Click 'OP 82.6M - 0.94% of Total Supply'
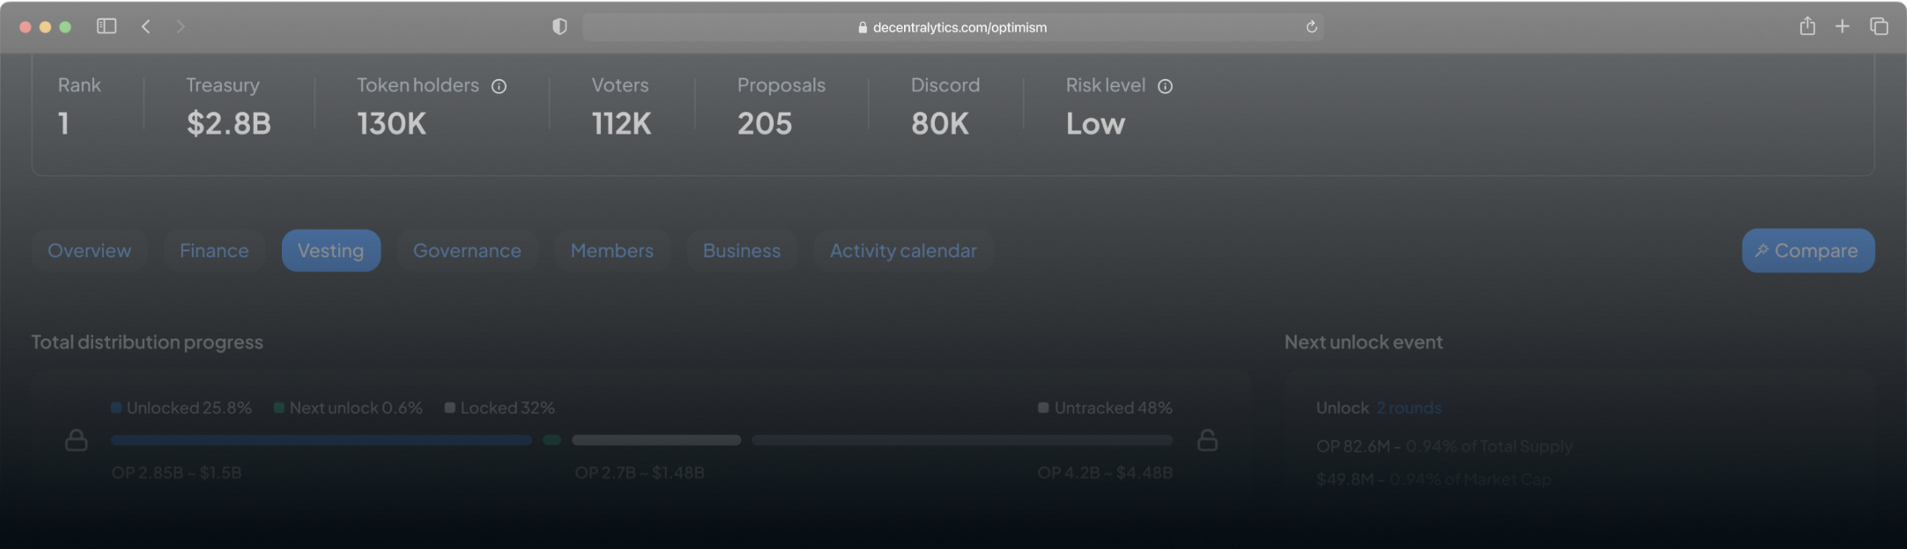1907x549 pixels. pyautogui.click(x=1444, y=446)
